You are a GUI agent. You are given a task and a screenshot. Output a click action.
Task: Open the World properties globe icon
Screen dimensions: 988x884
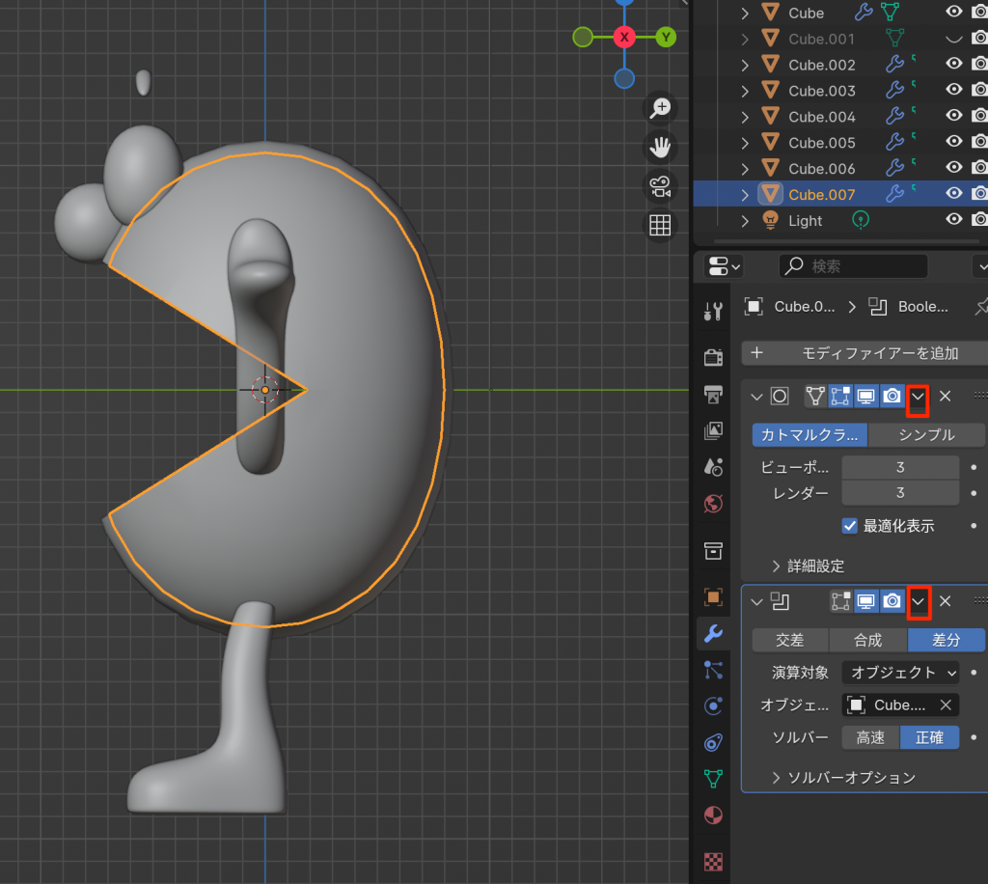713,503
